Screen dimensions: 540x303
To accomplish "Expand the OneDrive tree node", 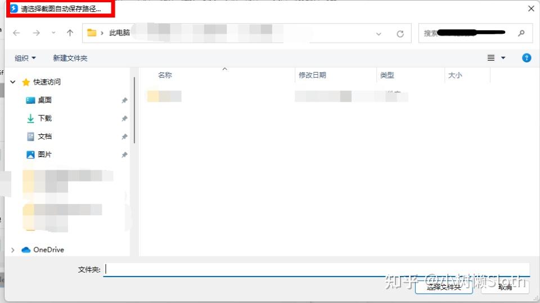I will point(13,250).
